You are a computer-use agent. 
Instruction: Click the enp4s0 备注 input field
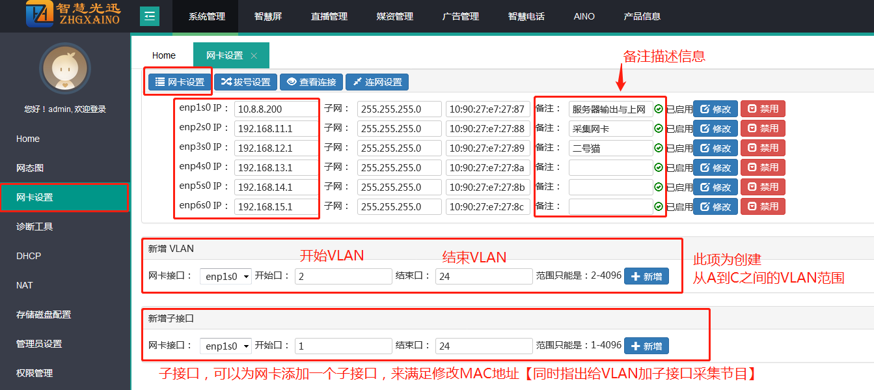pos(610,168)
